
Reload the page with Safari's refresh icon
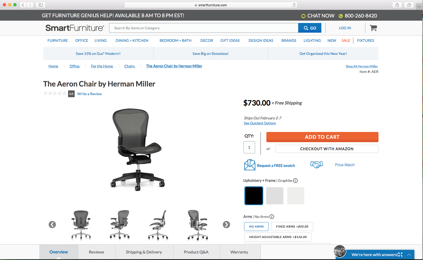(x=294, y=5)
